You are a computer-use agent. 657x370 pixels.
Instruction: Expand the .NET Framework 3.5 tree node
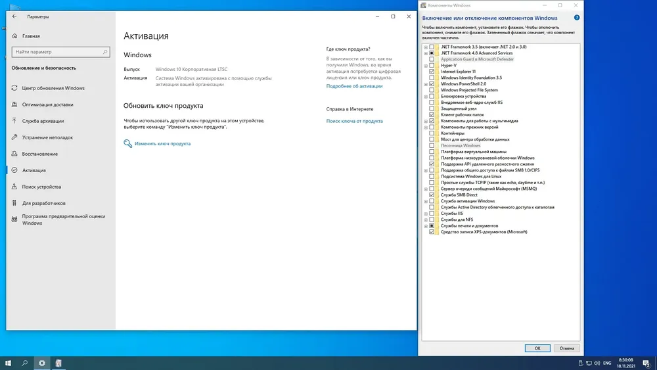click(x=426, y=47)
